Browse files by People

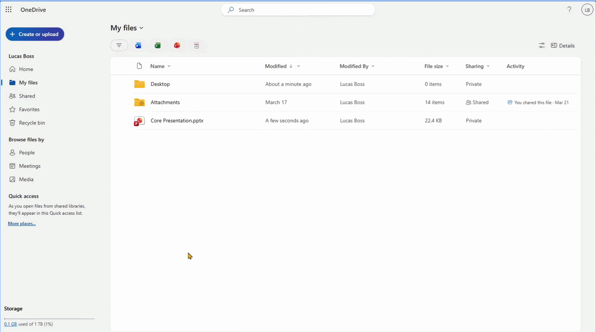coord(22,153)
